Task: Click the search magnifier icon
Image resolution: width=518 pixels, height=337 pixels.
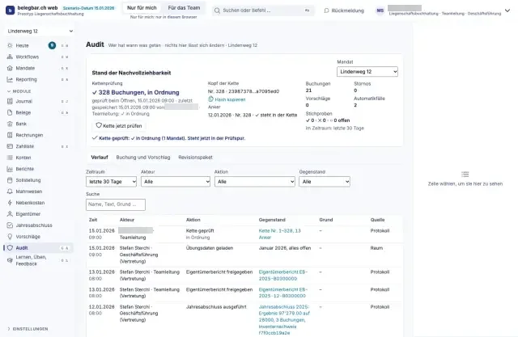Action: pyautogui.click(x=217, y=11)
